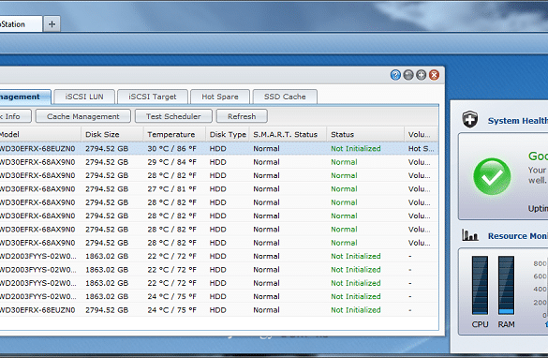Viewport: 548px width, 358px height.
Task: Switch to the iSCSI Target tab
Action: (153, 97)
